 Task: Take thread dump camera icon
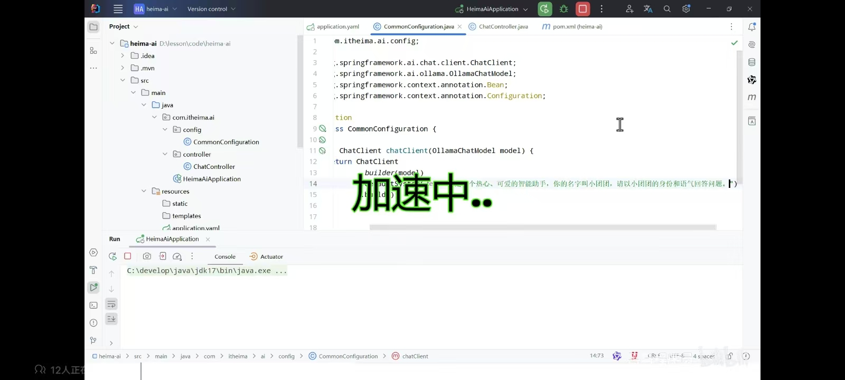tap(147, 256)
